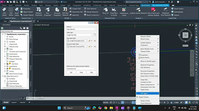Open Geolocation ribbon tab

coord(146,5)
